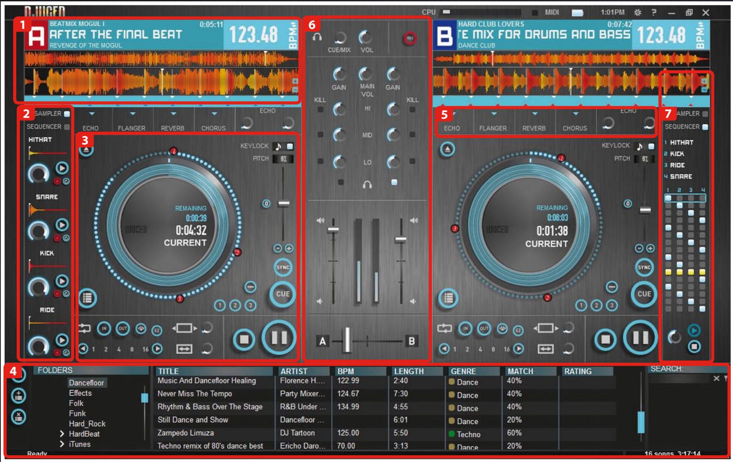Open the FLANGER effect dropdown on deck A
The width and height of the screenshot is (733, 462).
point(132,114)
